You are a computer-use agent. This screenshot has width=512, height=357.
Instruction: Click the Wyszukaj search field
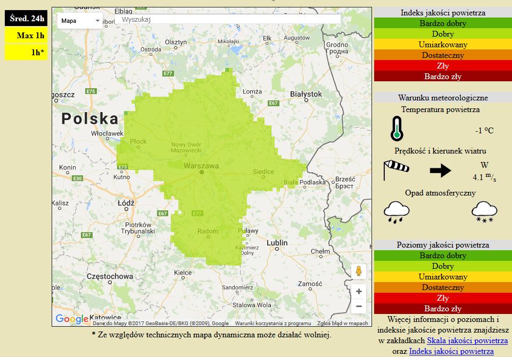(x=228, y=19)
